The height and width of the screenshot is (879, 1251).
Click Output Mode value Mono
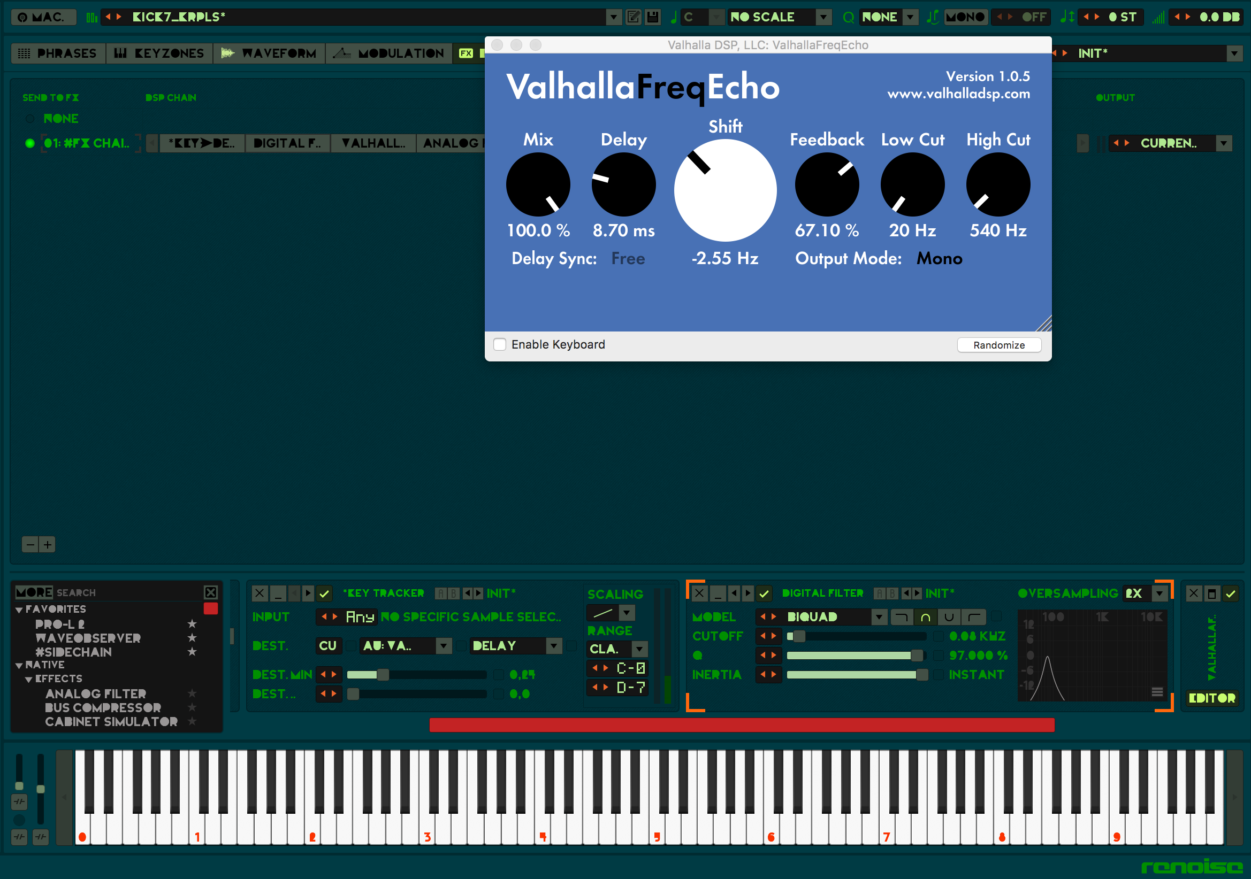click(940, 259)
